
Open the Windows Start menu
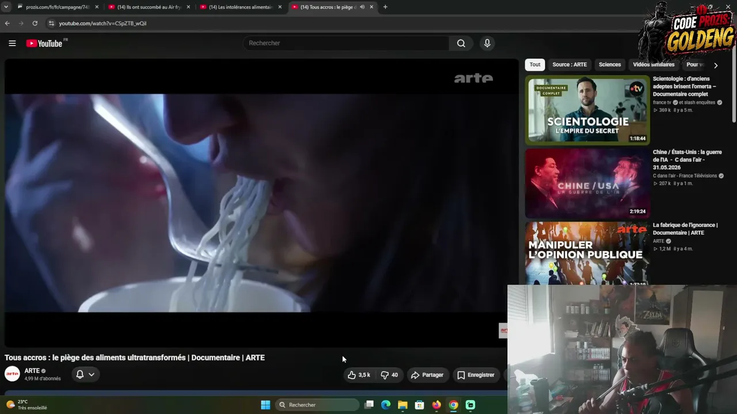pos(265,405)
